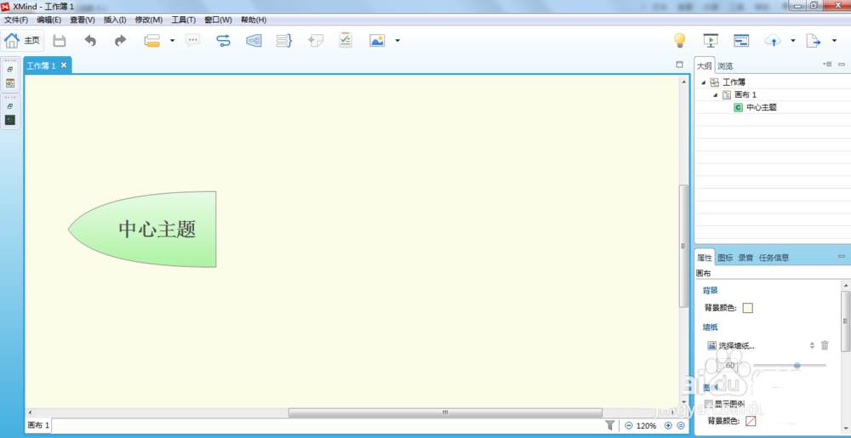Open the topic insert dropdown arrow
This screenshot has height=438, width=851.
coord(172,41)
